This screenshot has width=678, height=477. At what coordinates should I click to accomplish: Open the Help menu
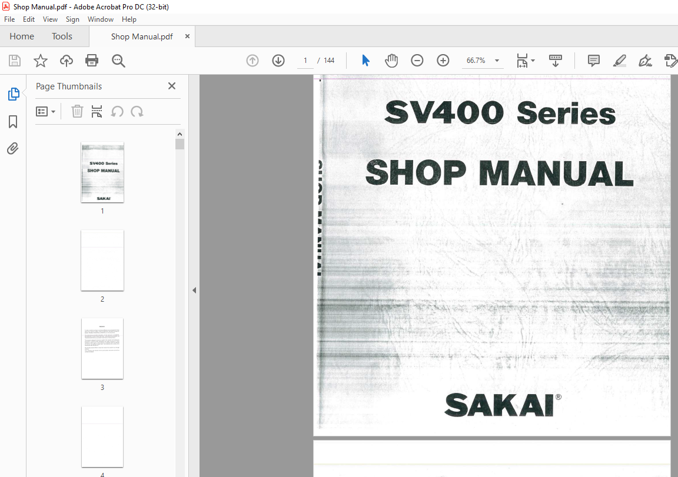click(x=129, y=19)
